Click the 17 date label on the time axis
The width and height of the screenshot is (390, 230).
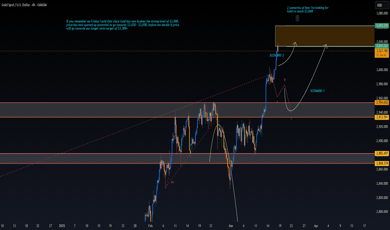[x=364, y=226]
